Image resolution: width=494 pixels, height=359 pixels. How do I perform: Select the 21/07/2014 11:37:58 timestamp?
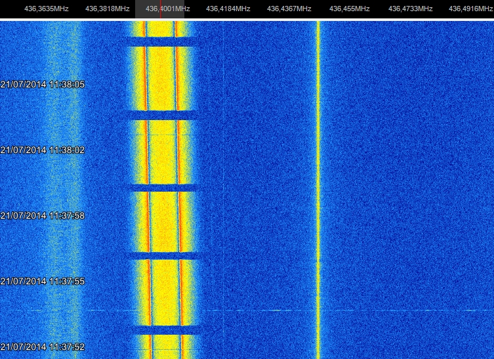(x=43, y=215)
